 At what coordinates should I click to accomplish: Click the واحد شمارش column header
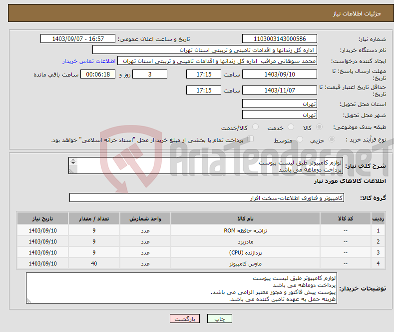pos(145,218)
